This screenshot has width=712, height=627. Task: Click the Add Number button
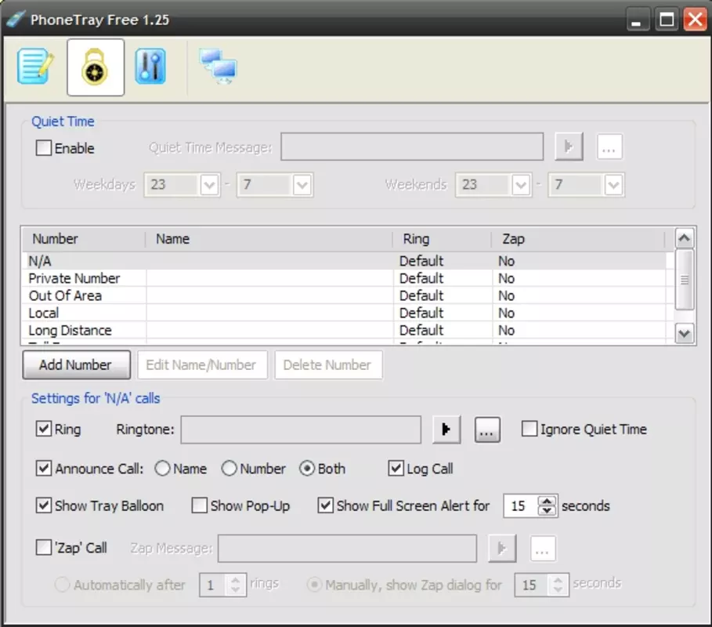[76, 365]
